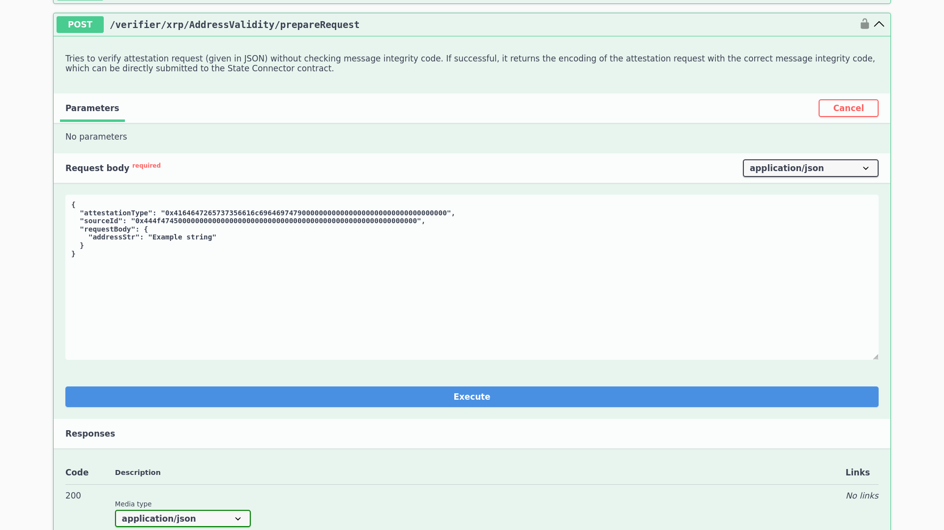Open the response Media type combo box
Image resolution: width=944 pixels, height=530 pixels.
pos(182,519)
